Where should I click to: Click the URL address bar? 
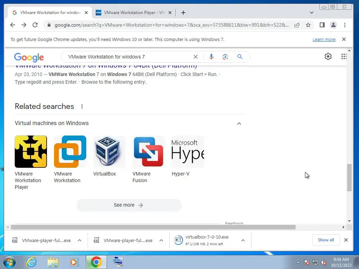(171, 25)
